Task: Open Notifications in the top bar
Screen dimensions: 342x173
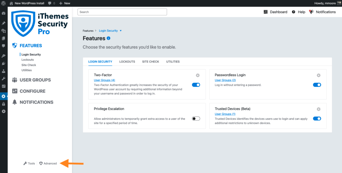Action: click(x=322, y=12)
